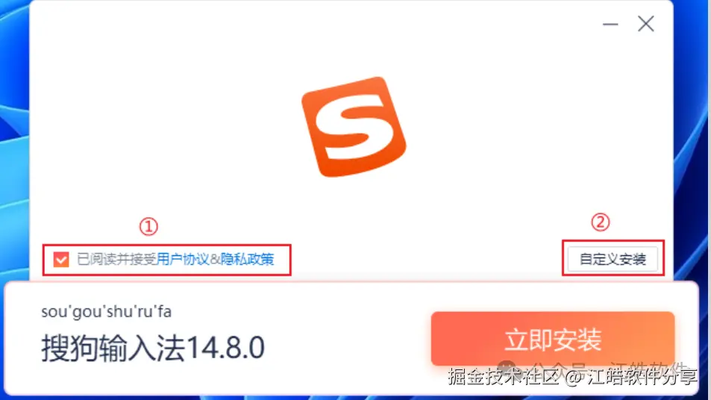Click the blue desktop wallpaper right of installer
This screenshot has width=711, height=400.
tap(692, 136)
